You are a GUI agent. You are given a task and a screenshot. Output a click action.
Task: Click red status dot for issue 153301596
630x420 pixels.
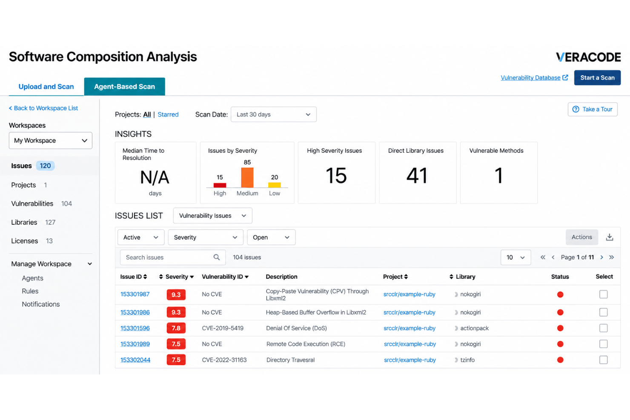560,328
